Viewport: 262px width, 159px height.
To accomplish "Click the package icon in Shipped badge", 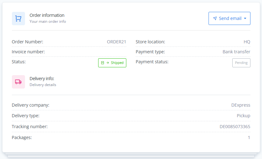I will 103,63.
